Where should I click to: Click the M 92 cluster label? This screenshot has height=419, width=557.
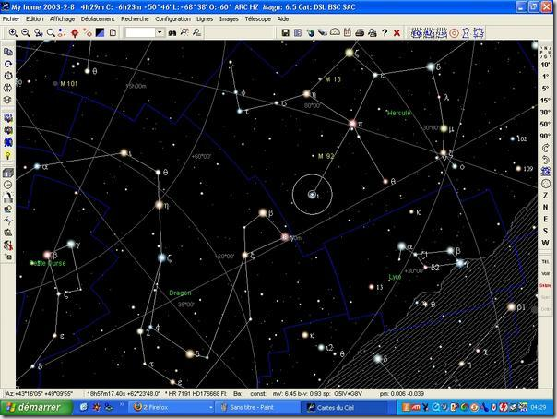click(326, 156)
